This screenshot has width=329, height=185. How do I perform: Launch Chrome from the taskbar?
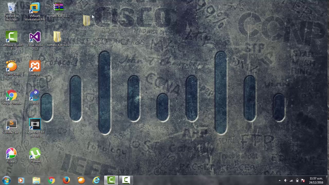51,180
